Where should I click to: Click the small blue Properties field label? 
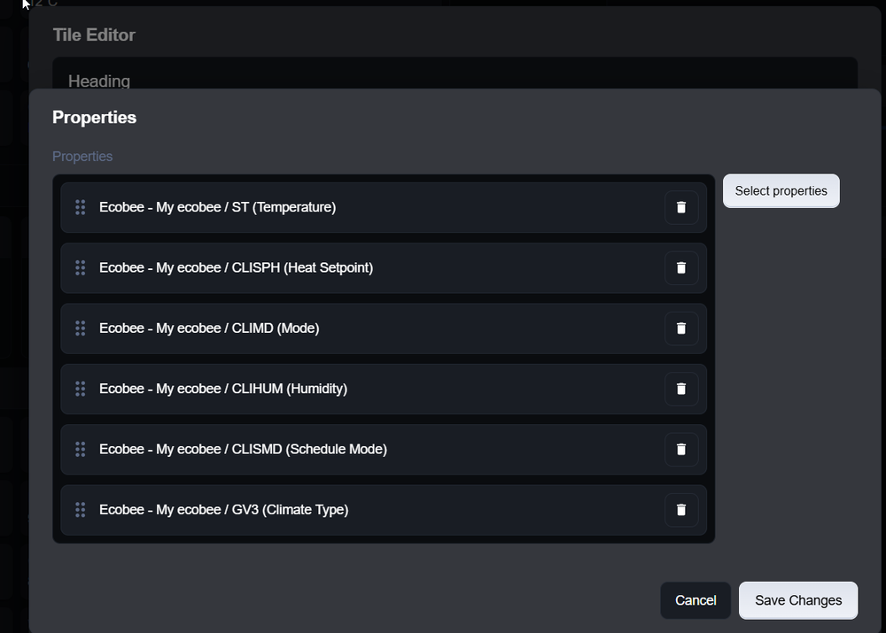point(82,157)
